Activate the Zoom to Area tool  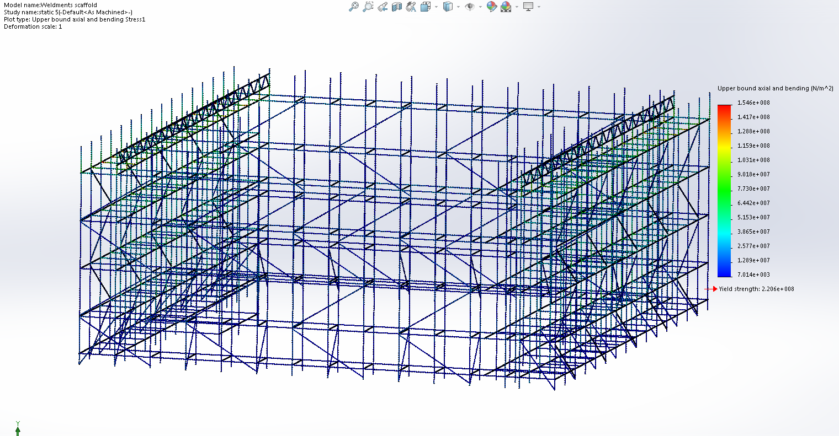tap(368, 7)
